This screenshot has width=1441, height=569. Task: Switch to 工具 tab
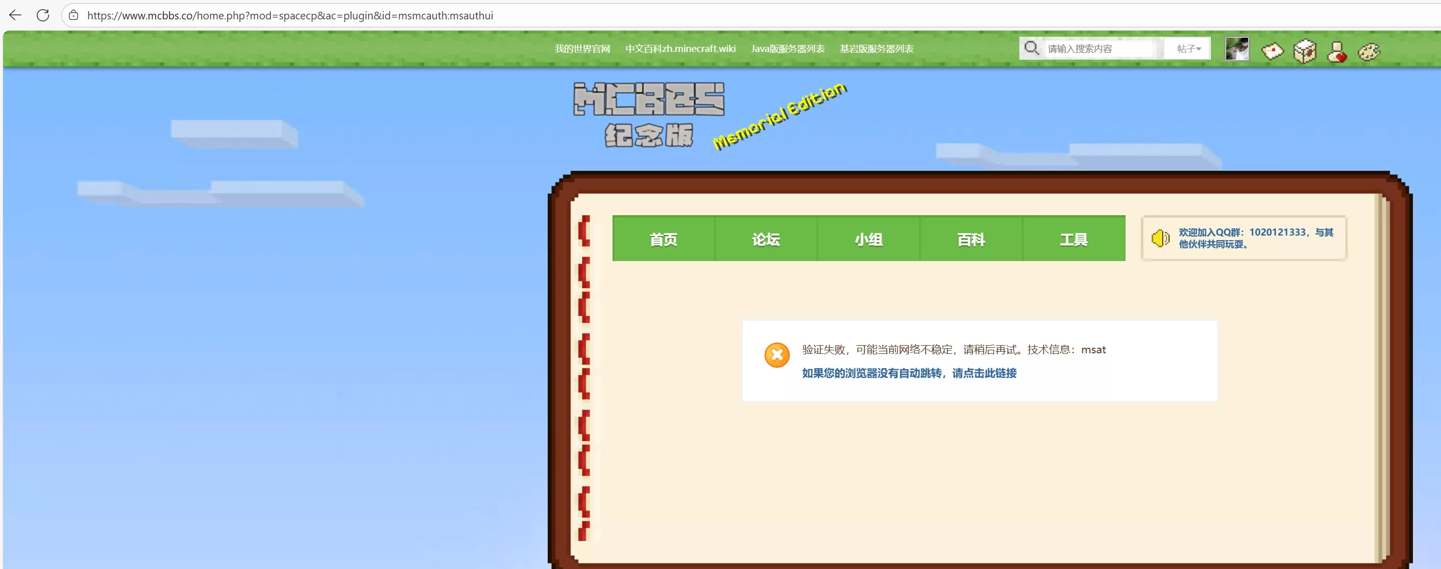pos(1073,239)
